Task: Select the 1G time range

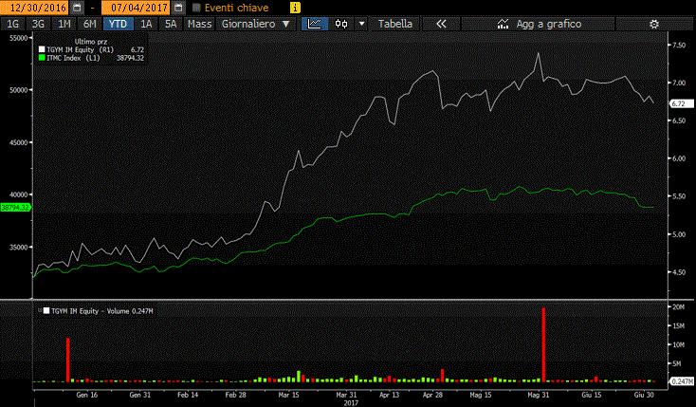Action: tap(13, 23)
